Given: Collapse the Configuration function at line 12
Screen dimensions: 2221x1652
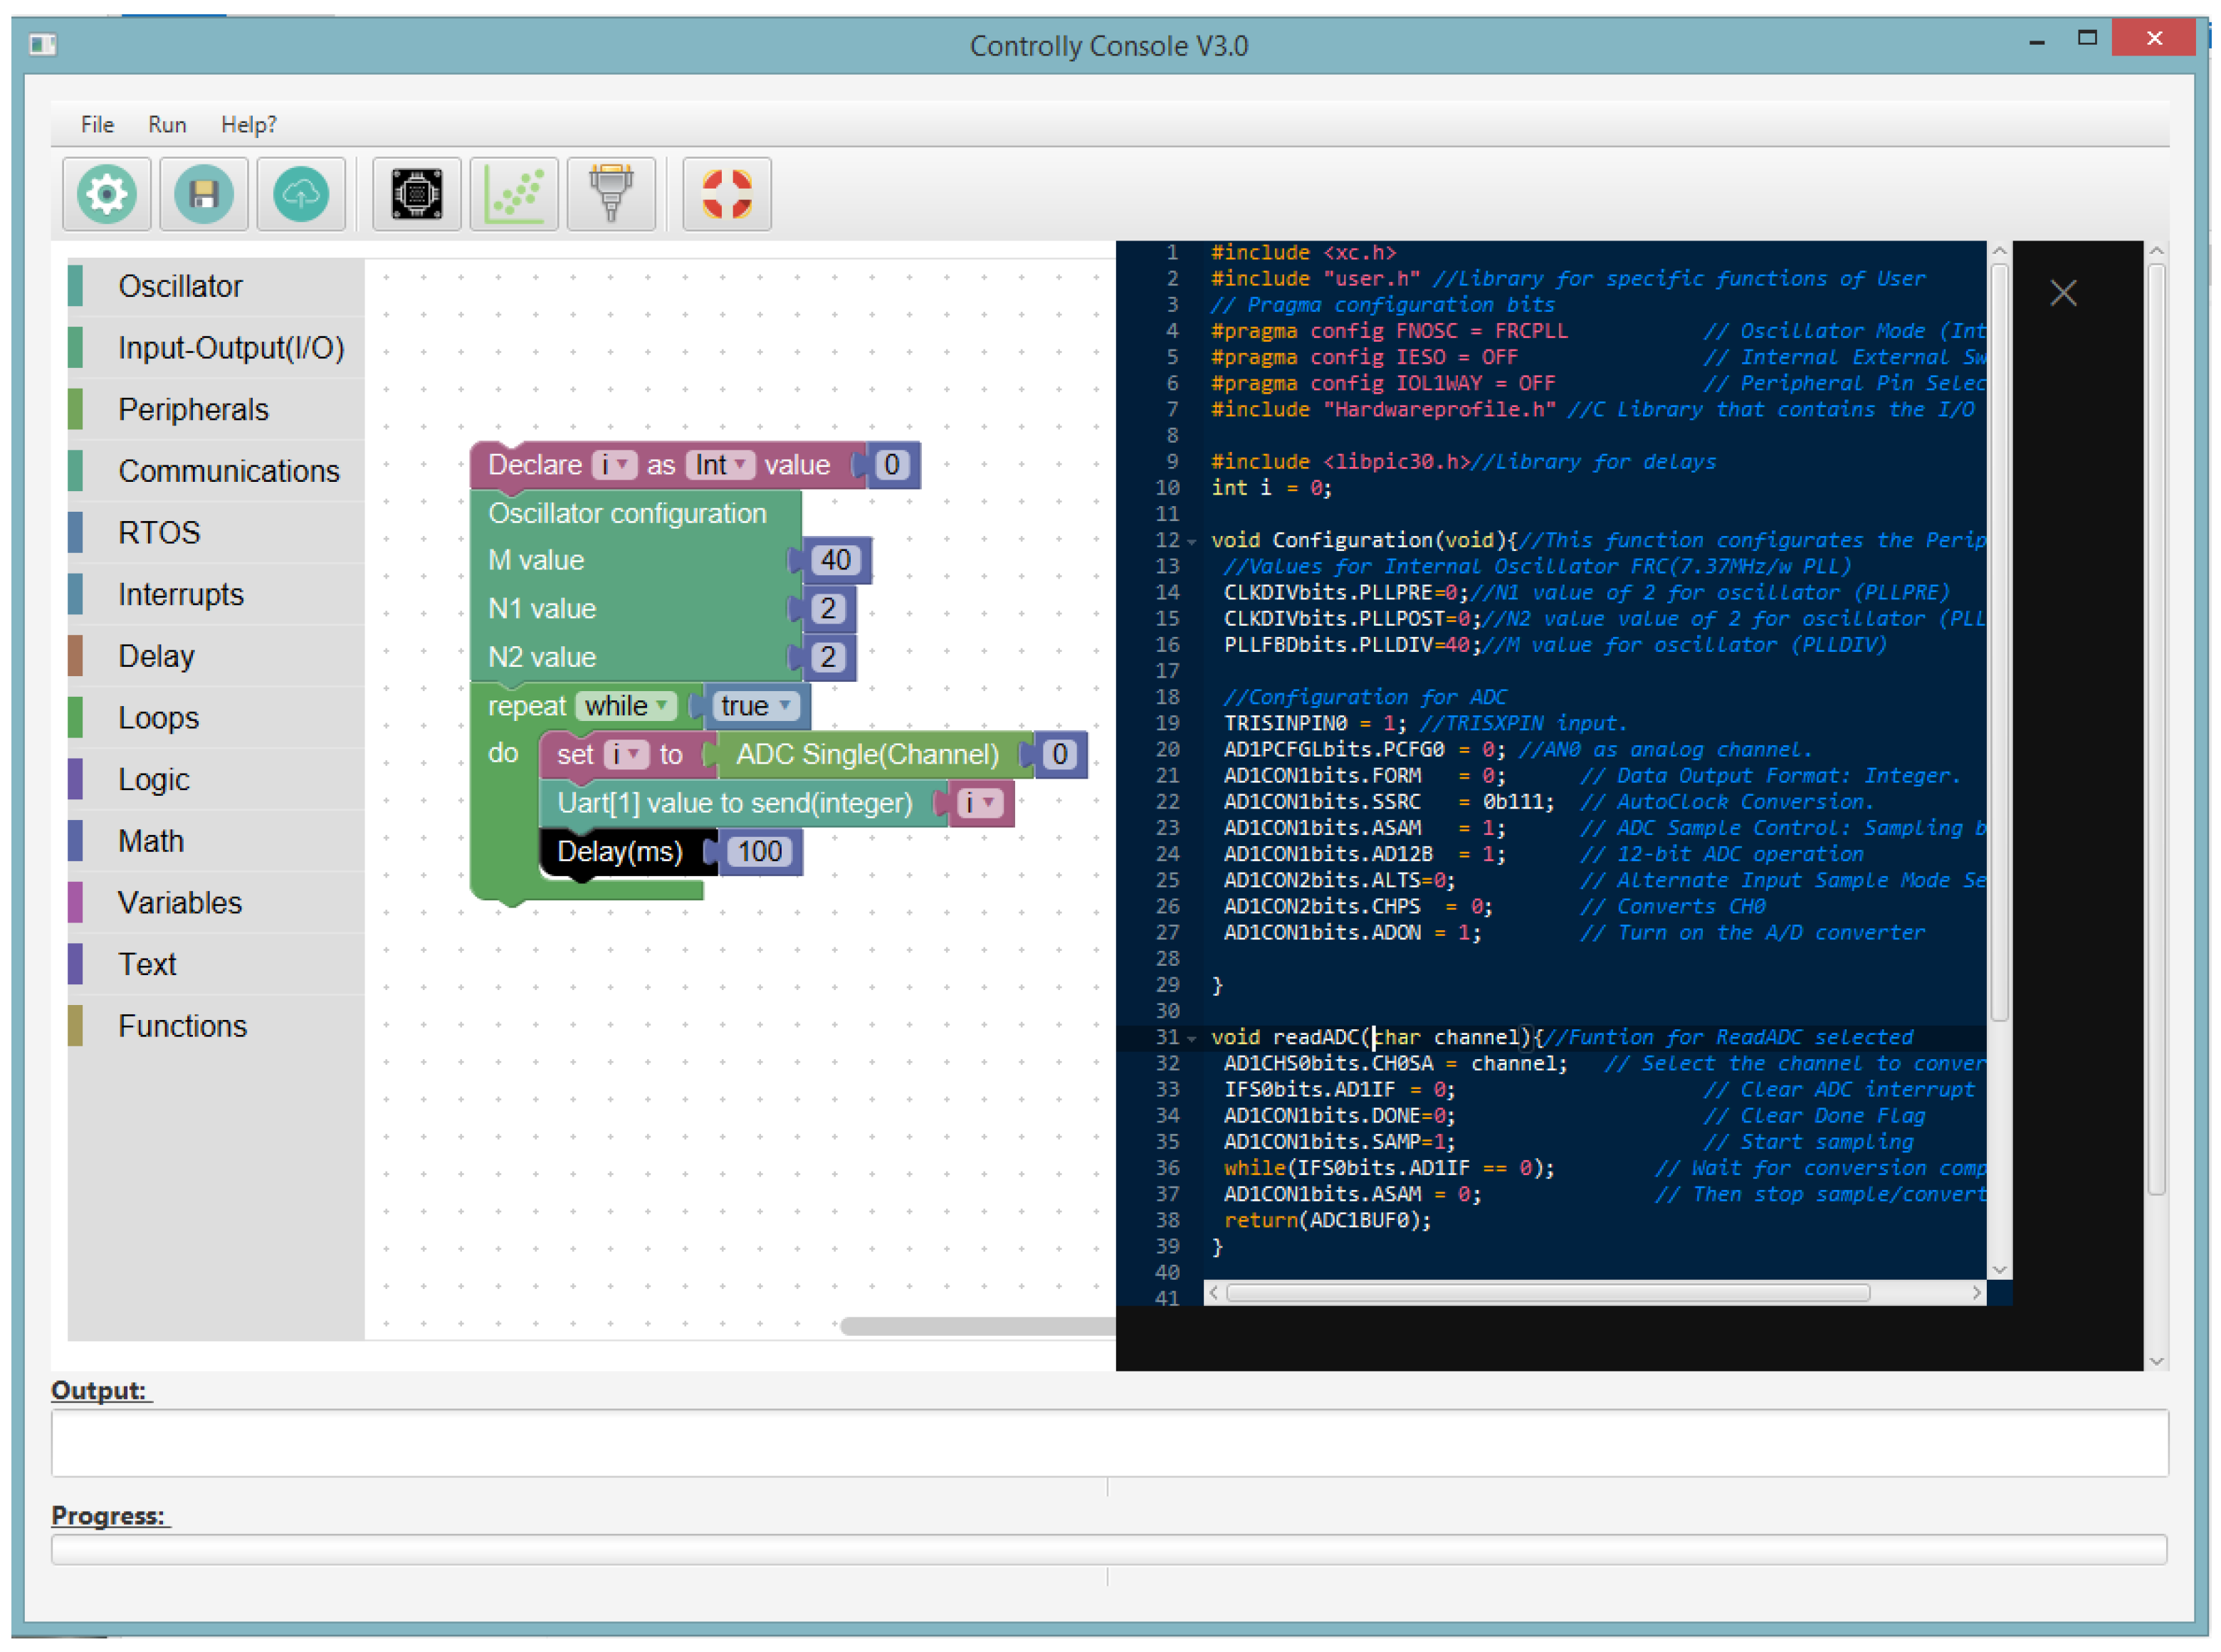Looking at the screenshot, I should coord(1192,542).
